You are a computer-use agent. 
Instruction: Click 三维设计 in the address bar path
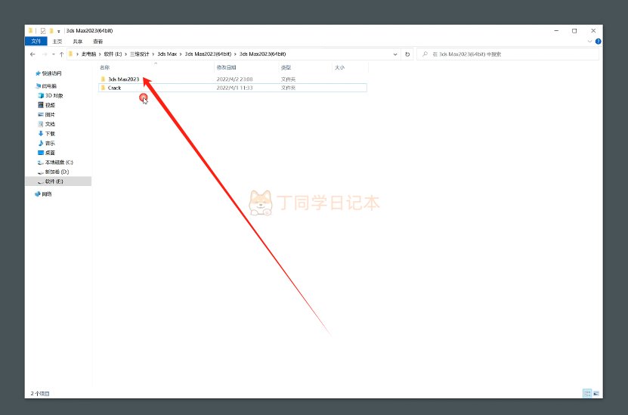[139, 54]
